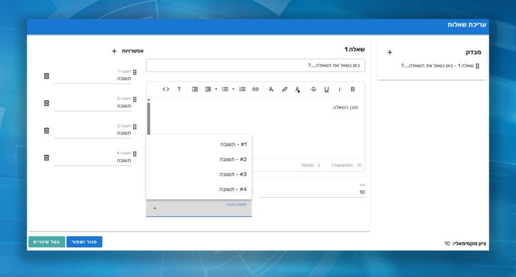Add a new option with the plus icon next to אפשרויות
The image size is (516, 277).
[x=114, y=51]
